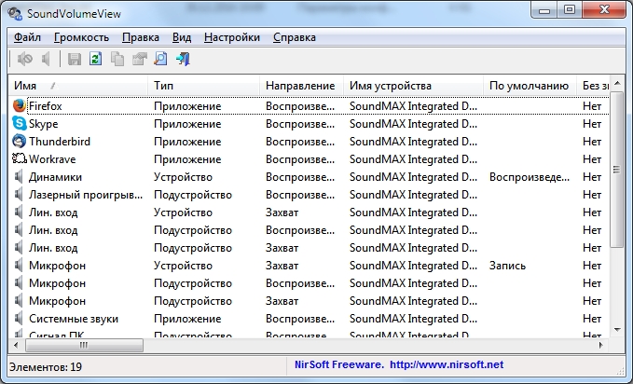Viewport: 633px width, 384px height.
Task: Click the horizontal scrollbar thumb
Action: (x=84, y=345)
